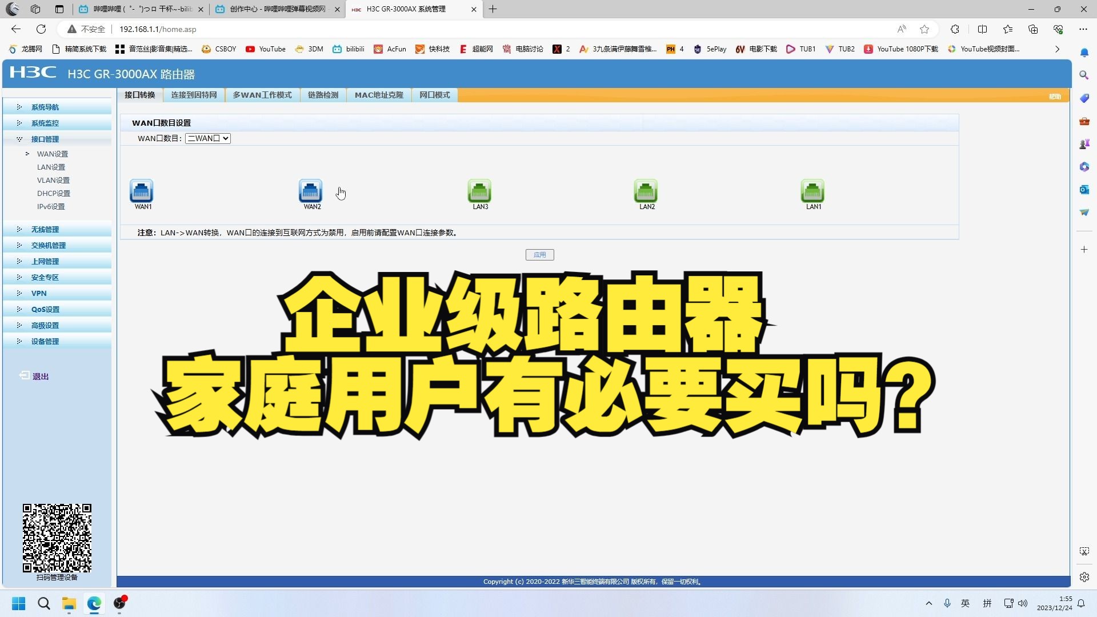Switch to the 连接到因特网 tab
Image resolution: width=1097 pixels, height=617 pixels.
194,95
